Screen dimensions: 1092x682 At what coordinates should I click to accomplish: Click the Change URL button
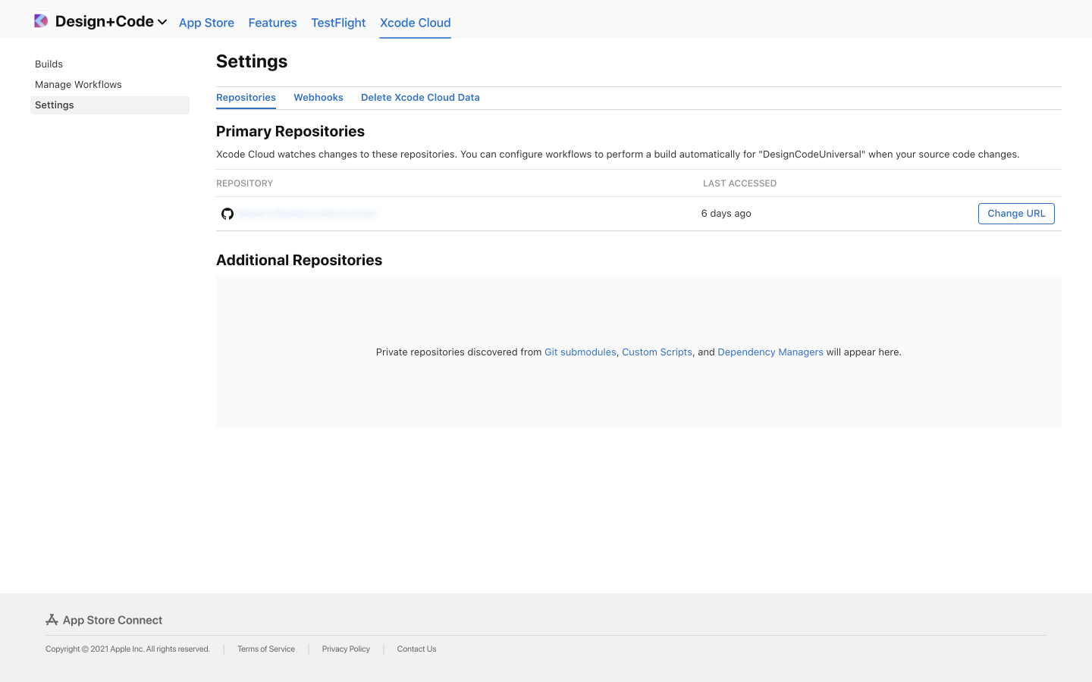point(1016,213)
